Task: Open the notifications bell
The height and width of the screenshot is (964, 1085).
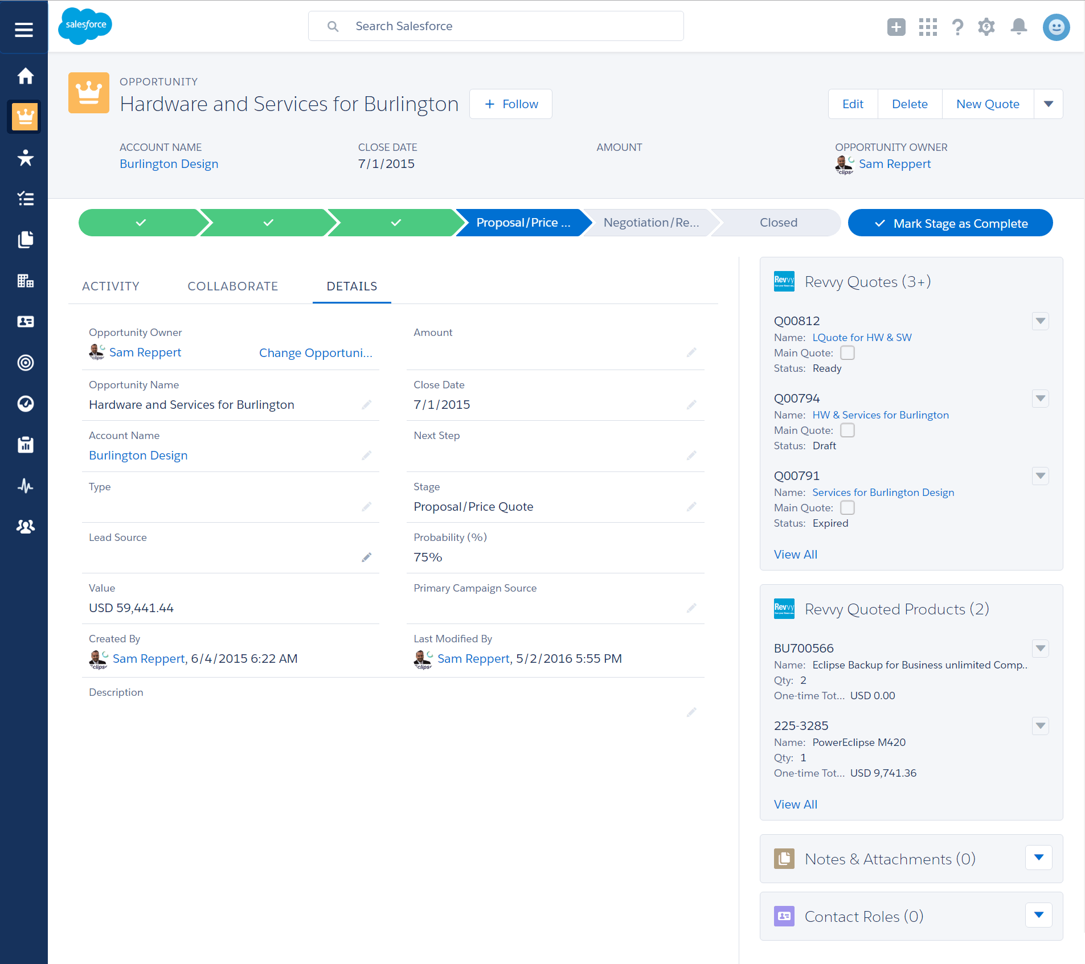Action: 1019,27
